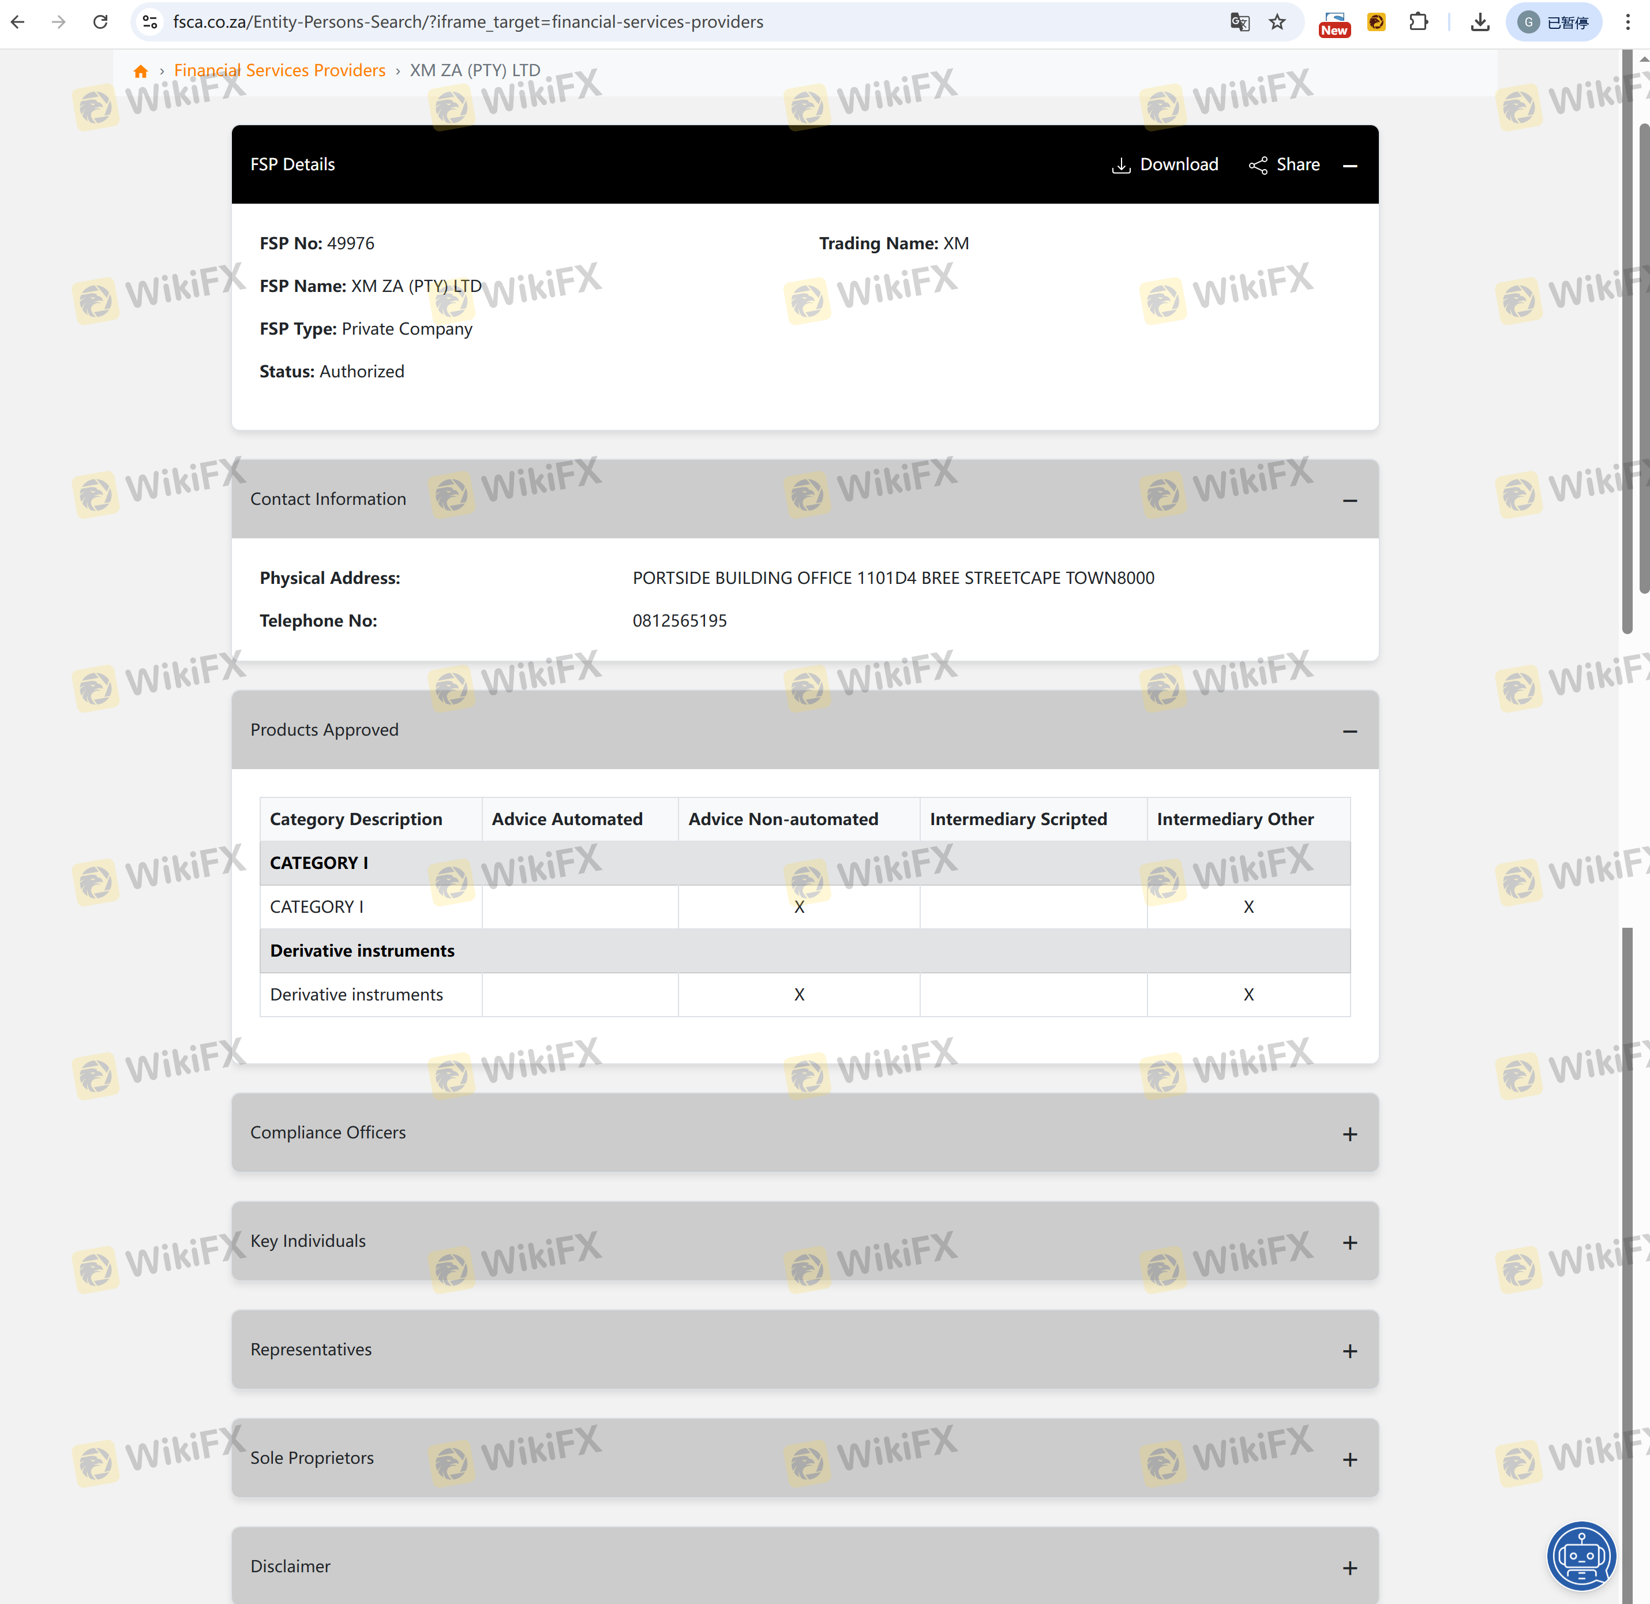Show browser downloads

(1480, 22)
